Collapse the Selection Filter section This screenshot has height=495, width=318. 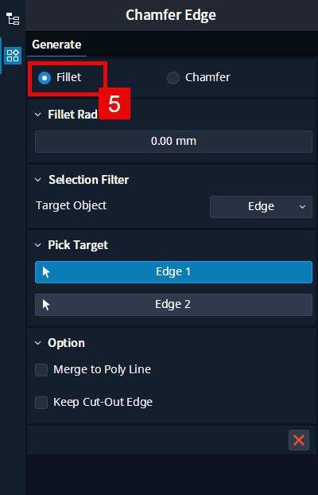tap(38, 180)
